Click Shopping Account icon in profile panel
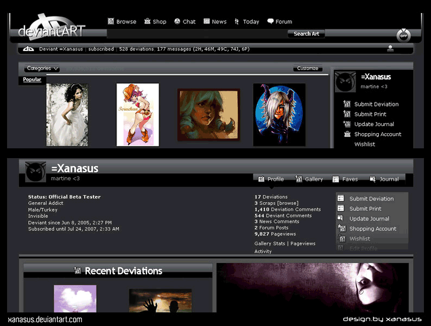The width and height of the screenshot is (431, 326). 341,228
